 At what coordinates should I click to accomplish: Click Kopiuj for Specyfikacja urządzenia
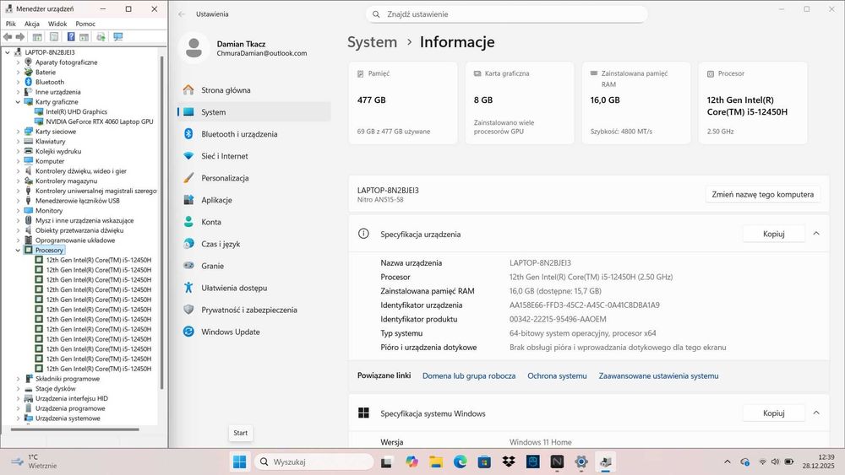(773, 234)
